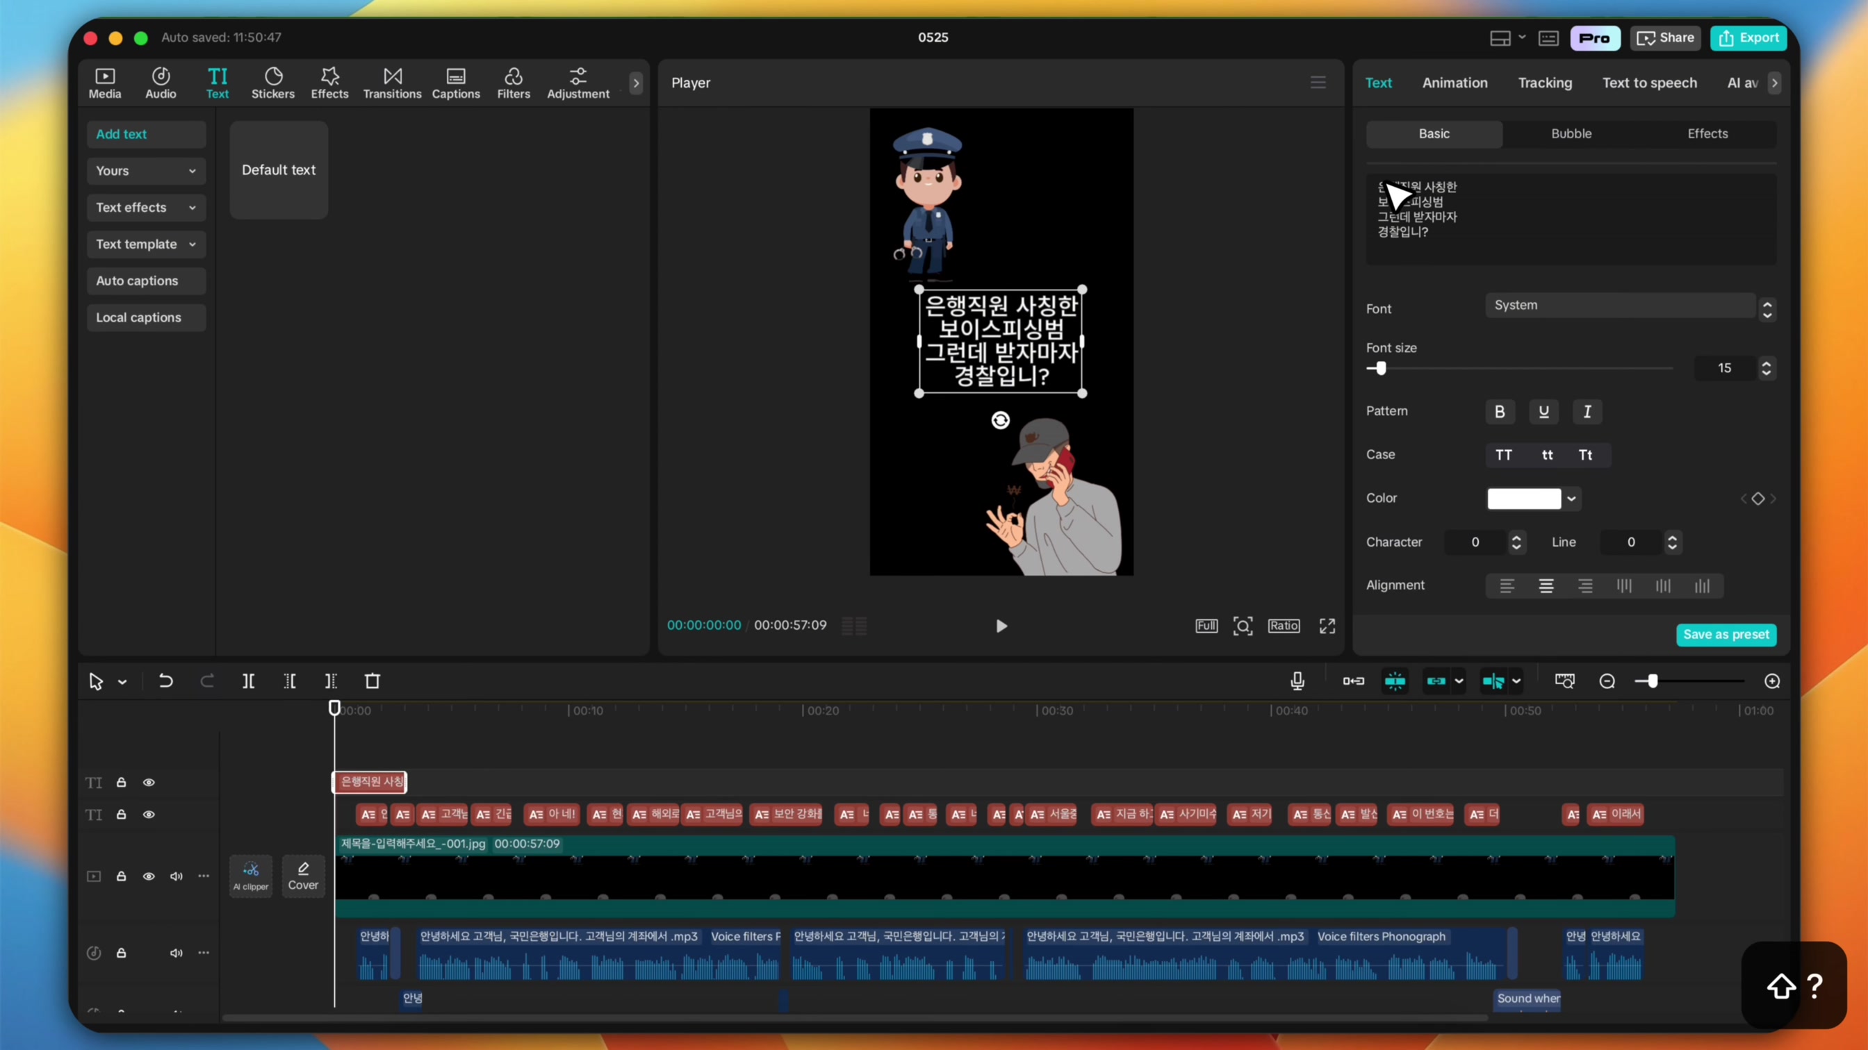Click the Font size slider handle
Screen dimensions: 1868x1050
(x=1381, y=368)
